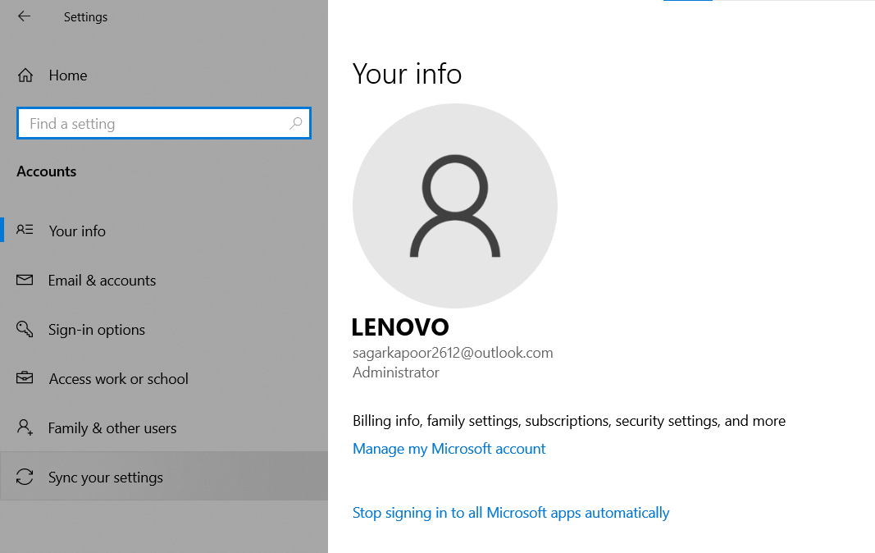Click the Home house icon
The height and width of the screenshot is (553, 875).
pyautogui.click(x=25, y=75)
